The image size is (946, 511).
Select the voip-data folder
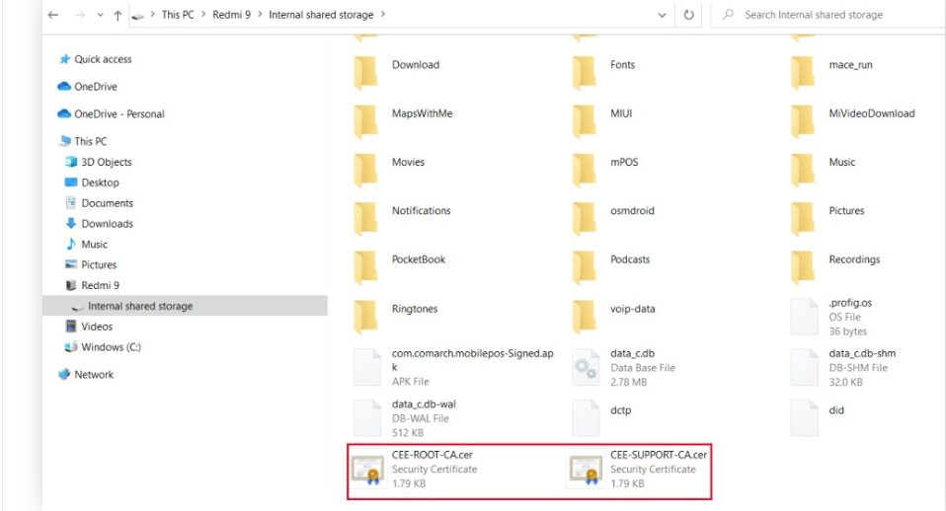coord(613,316)
